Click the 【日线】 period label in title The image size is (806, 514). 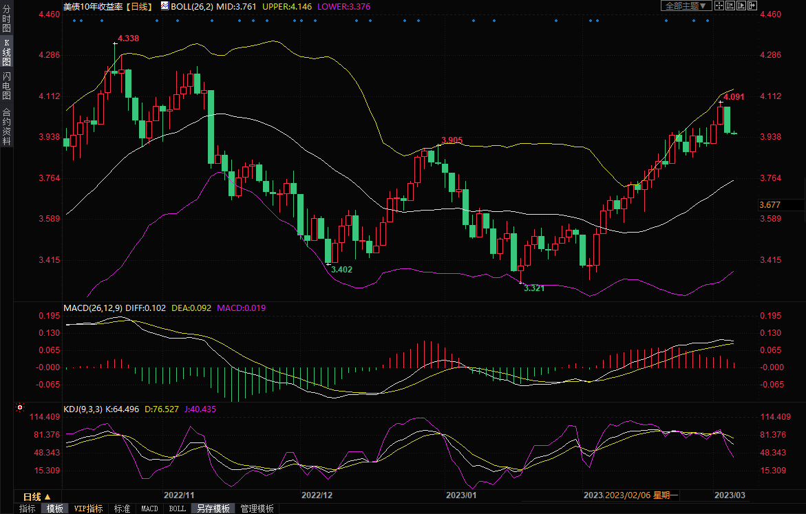coord(140,6)
